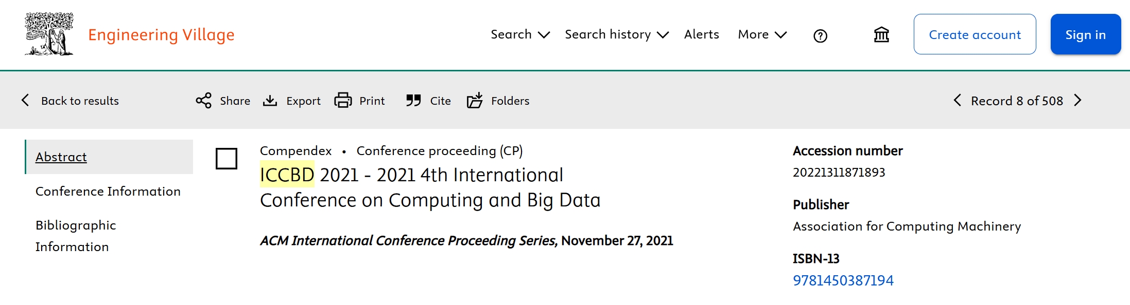The height and width of the screenshot is (305, 1130).
Task: Go to previous record arrow
Action: pos(957,100)
